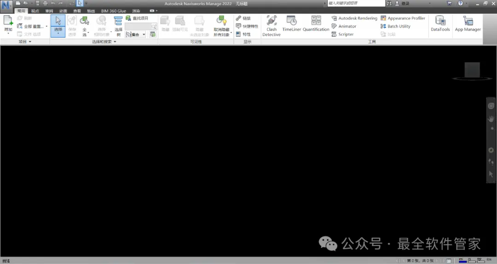Open the BIM 360 Glue tab

tap(114, 11)
